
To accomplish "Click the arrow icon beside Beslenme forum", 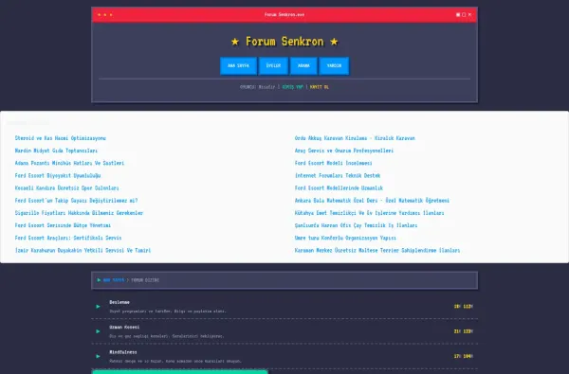I will pyautogui.click(x=98, y=306).
